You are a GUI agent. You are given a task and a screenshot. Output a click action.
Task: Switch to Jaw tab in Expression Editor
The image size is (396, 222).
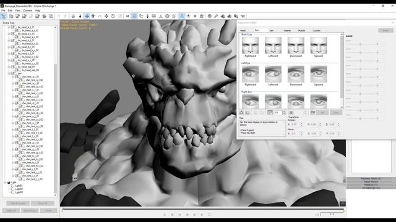(272, 30)
